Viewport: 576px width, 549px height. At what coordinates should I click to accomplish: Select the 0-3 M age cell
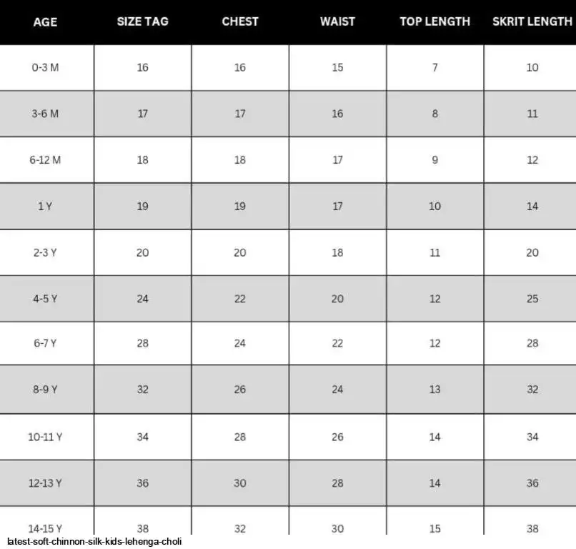pos(45,68)
